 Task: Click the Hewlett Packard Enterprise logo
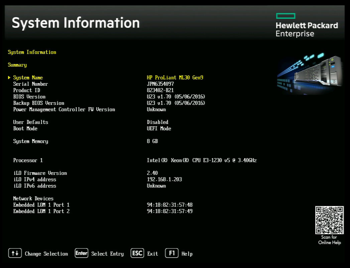pos(307,25)
